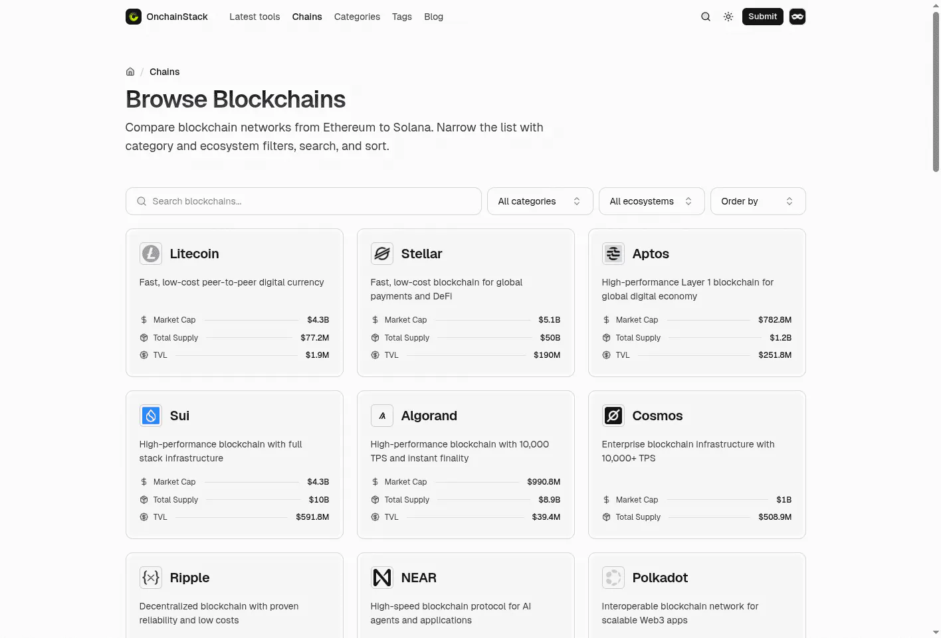Open the Tags nav item
Viewport: 941px width, 638px height.
tap(402, 17)
